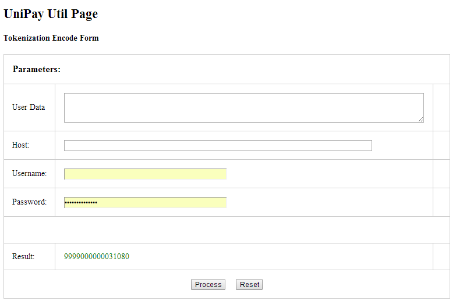This screenshot has height=301, width=456.
Task: Click the Host: label
Action: pyautogui.click(x=20, y=145)
